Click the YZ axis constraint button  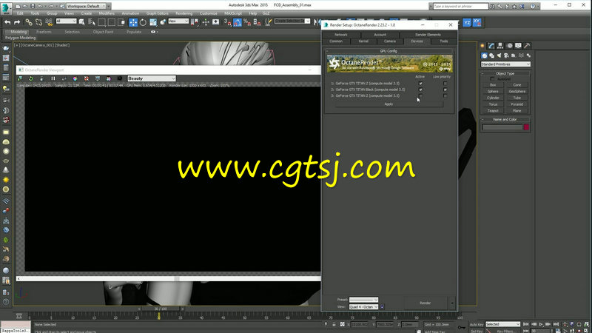pyautogui.click(x=467, y=23)
